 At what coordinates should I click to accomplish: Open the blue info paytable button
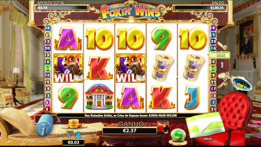point(44,125)
